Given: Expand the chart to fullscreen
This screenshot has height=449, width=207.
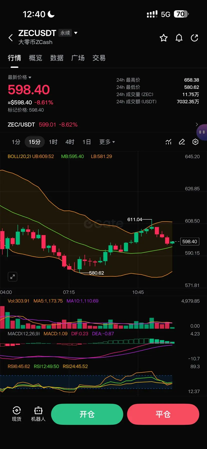Looking at the screenshot, I should [12, 277].
